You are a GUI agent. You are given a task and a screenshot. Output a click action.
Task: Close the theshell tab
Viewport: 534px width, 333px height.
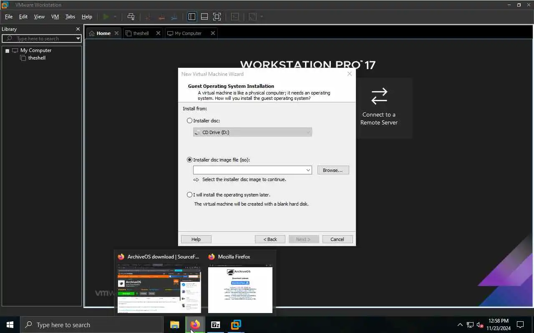pos(158,33)
